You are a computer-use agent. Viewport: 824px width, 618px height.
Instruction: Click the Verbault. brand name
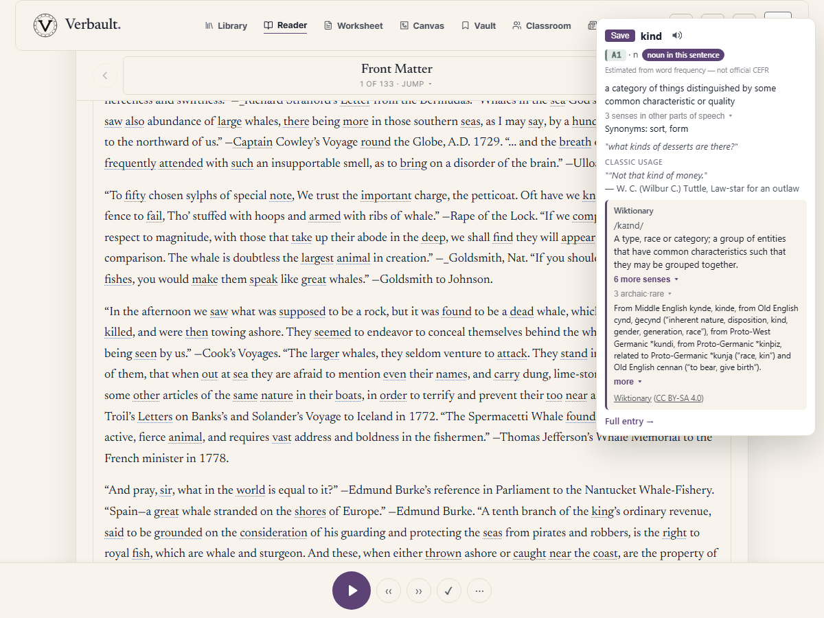click(x=93, y=25)
